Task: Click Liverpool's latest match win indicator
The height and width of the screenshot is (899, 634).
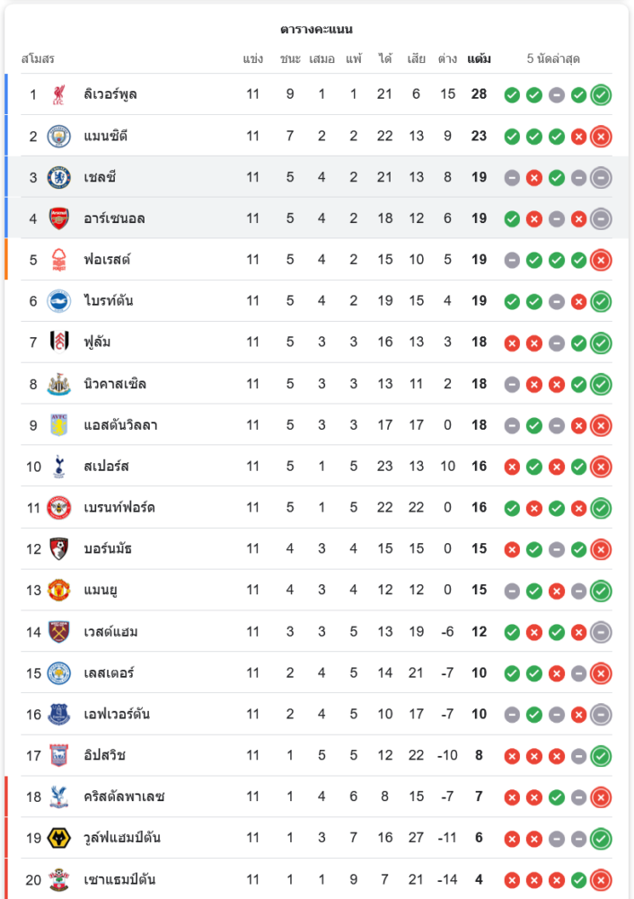Action: pos(601,94)
